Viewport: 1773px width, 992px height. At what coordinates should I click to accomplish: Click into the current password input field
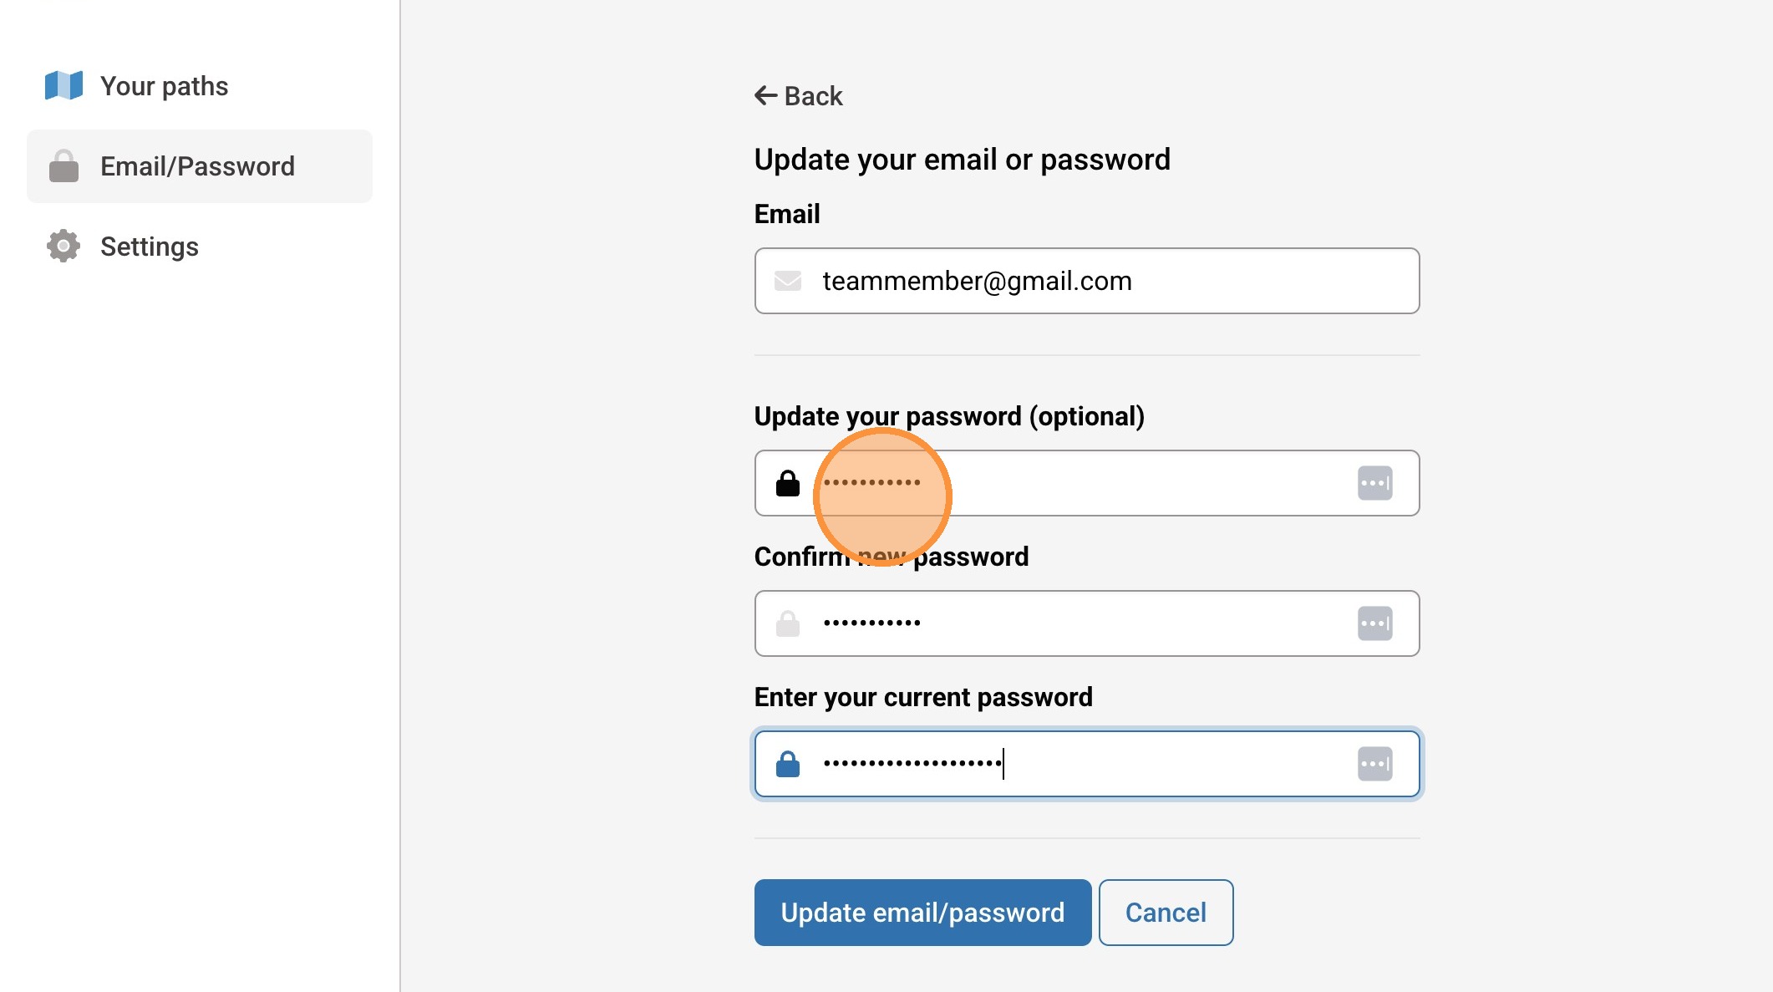pos(1170,764)
